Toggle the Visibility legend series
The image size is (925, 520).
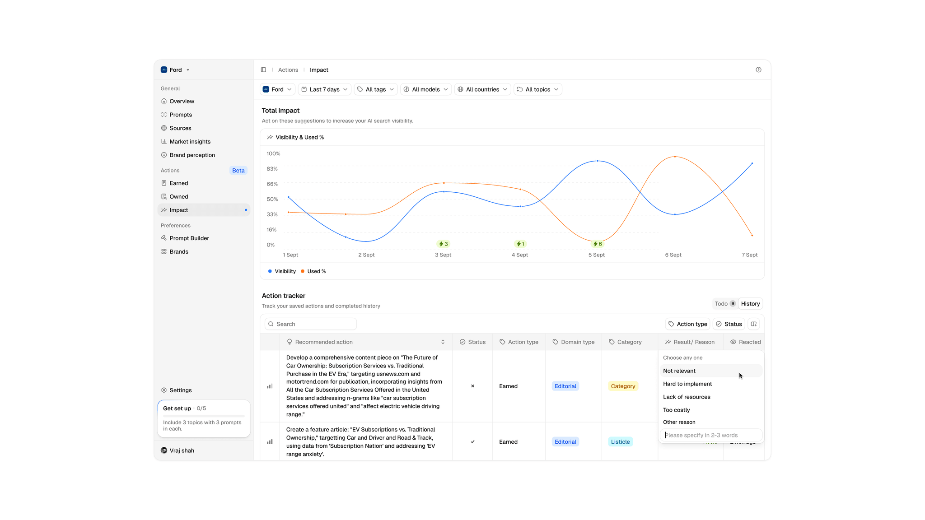[282, 271]
